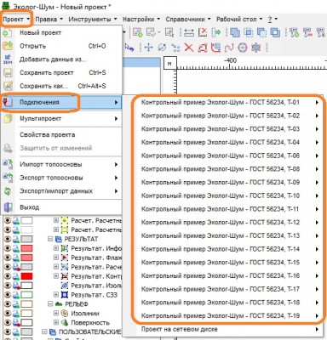The width and height of the screenshot is (327, 340).
Task: Click the Save project disk icon
Action: point(8,73)
